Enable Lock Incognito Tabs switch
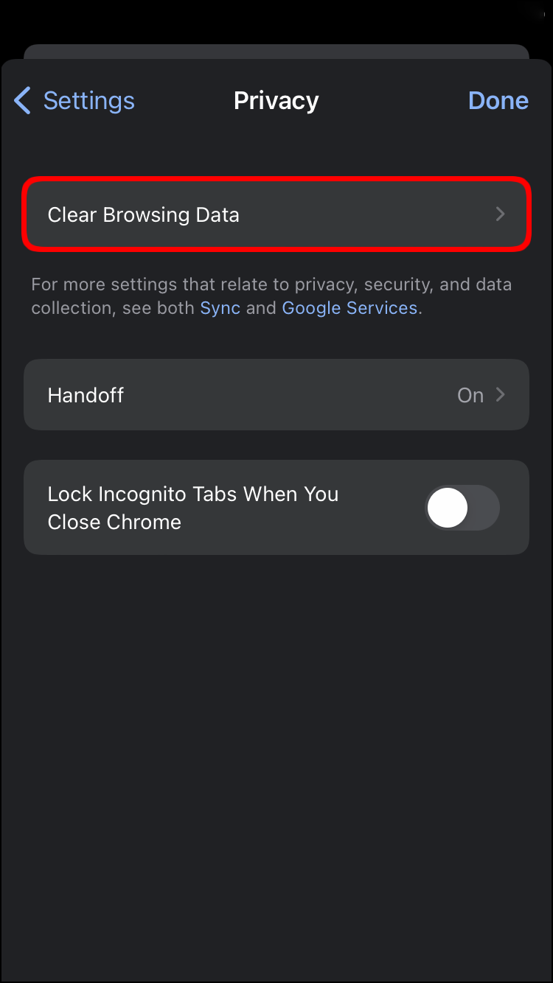This screenshot has height=983, width=553. click(x=463, y=508)
